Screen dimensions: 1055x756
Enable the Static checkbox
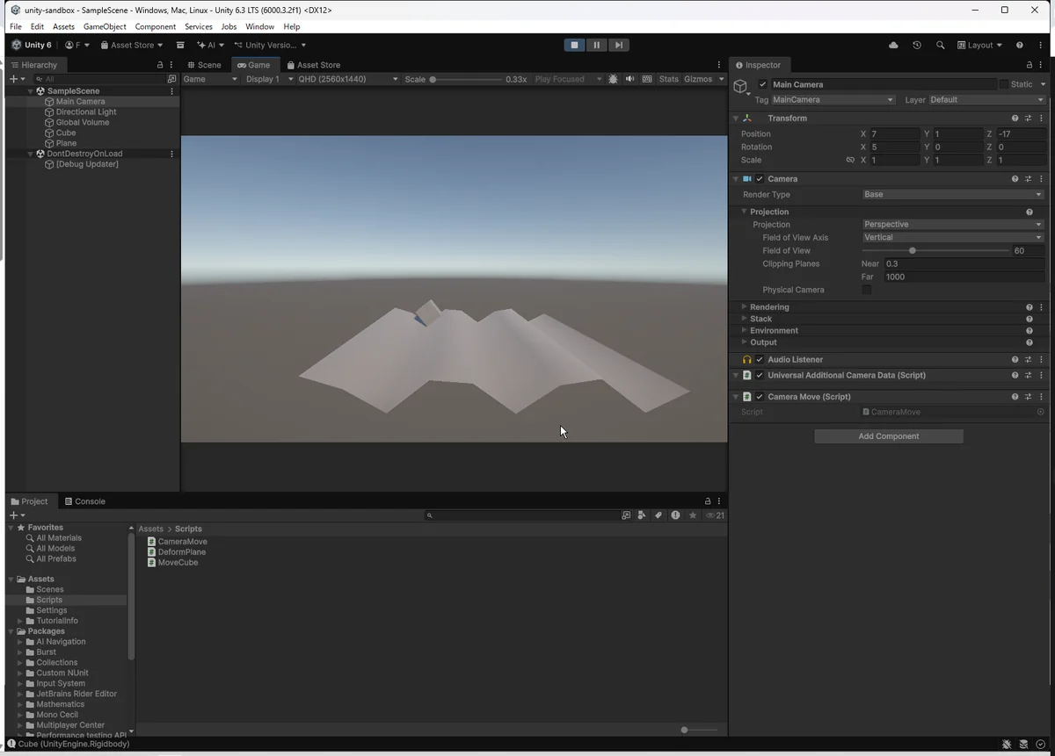pos(1003,84)
